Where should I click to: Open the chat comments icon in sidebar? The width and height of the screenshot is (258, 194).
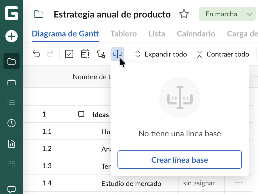(x=12, y=189)
